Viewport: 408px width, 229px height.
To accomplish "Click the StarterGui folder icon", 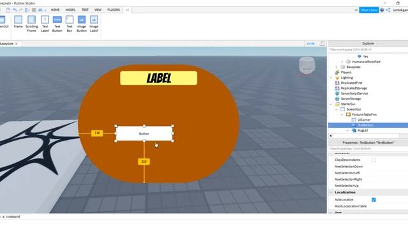I will pyautogui.click(x=337, y=104).
